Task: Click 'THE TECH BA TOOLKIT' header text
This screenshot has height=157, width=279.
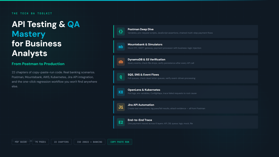Action: pyautogui.click(x=32, y=13)
